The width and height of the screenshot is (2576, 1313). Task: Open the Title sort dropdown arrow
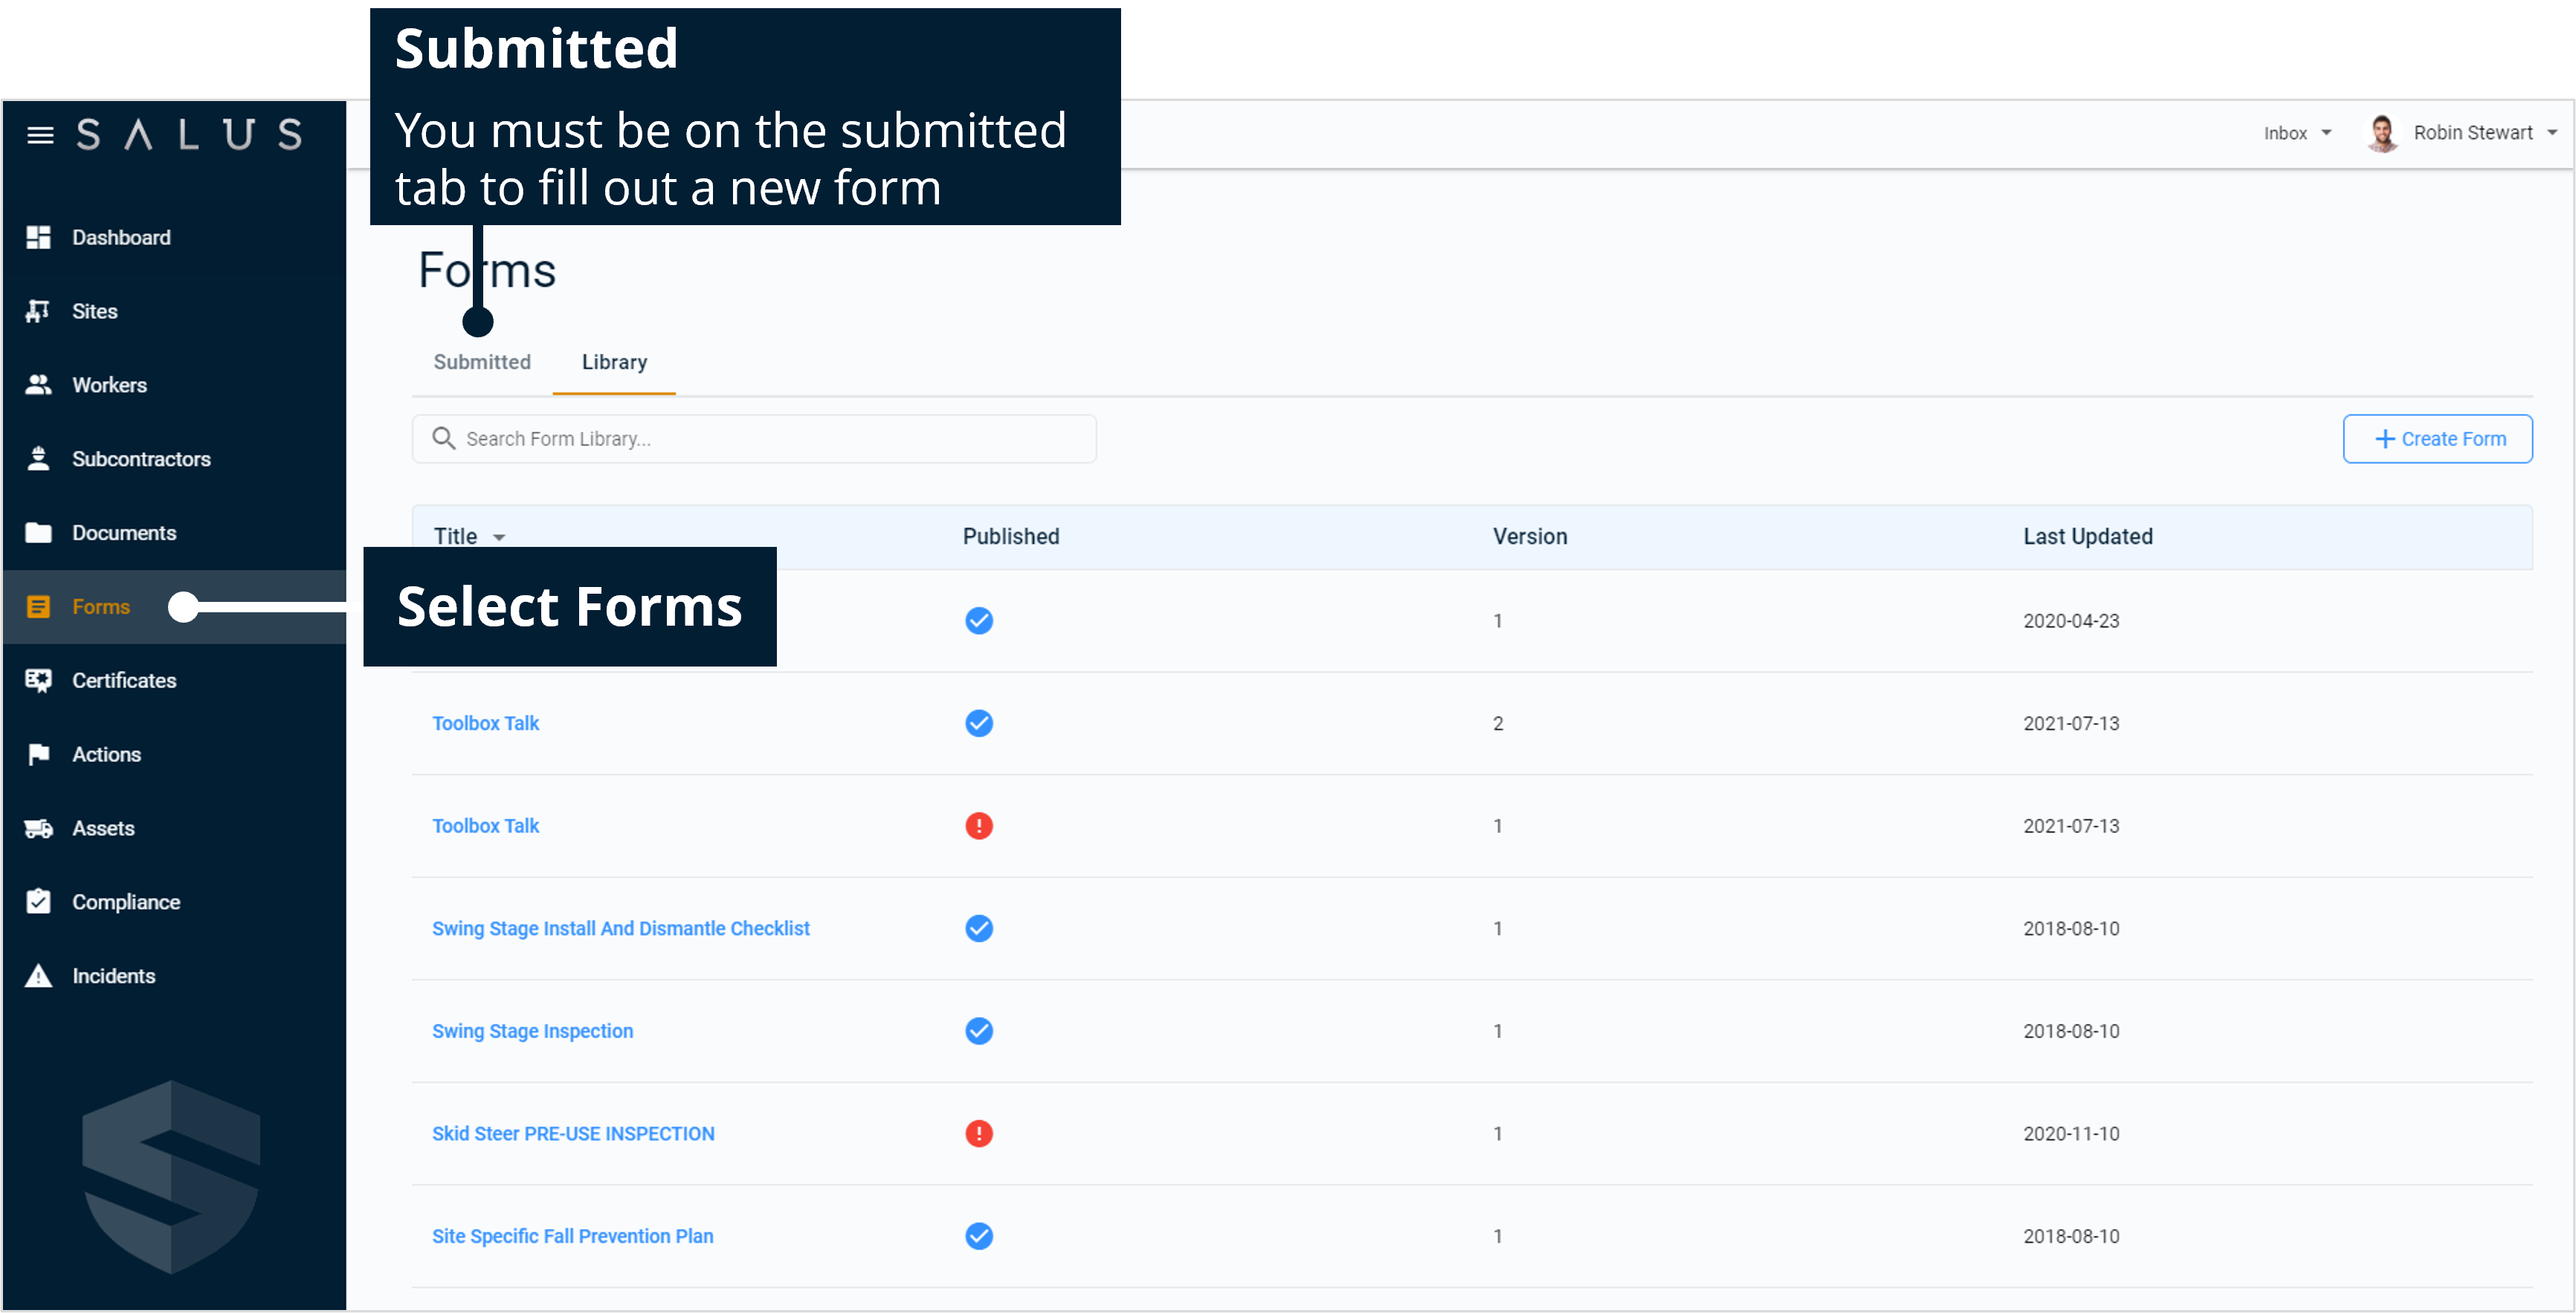coord(499,536)
